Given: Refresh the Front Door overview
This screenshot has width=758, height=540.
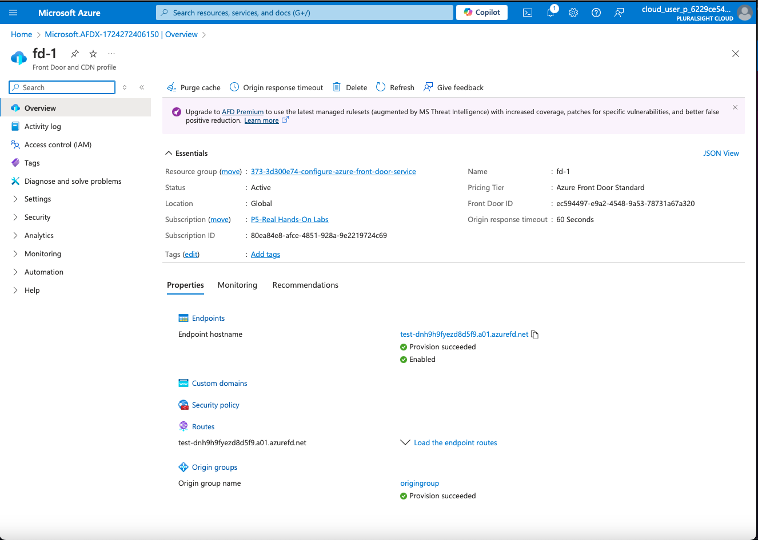Looking at the screenshot, I should click(x=395, y=87).
